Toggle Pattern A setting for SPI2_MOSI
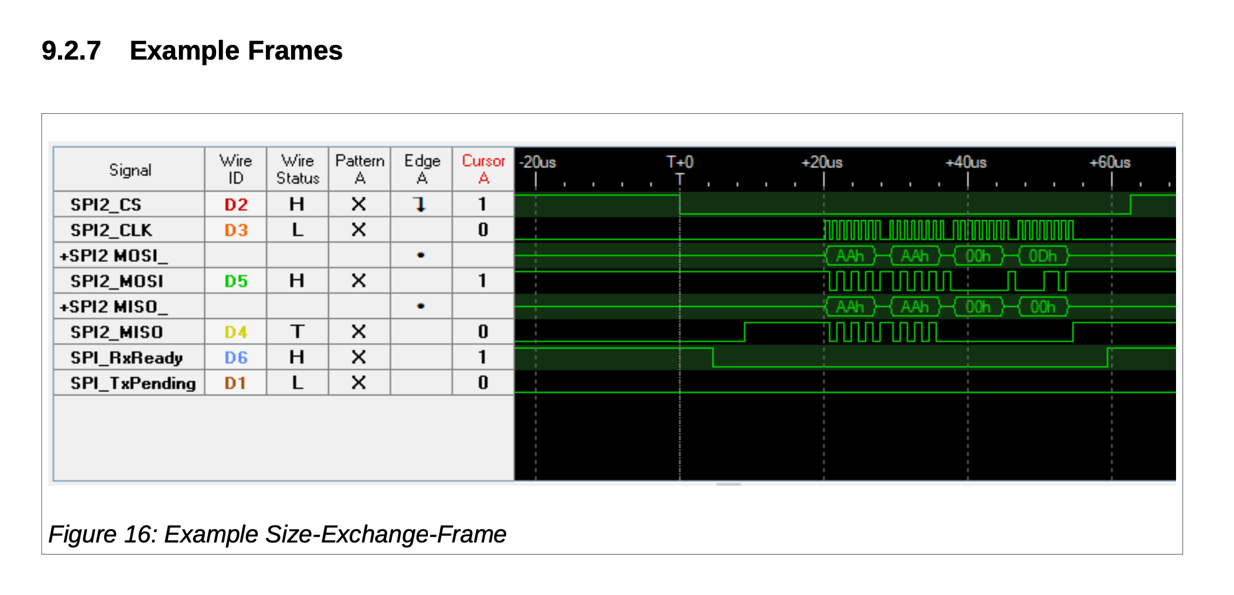 coord(359,281)
